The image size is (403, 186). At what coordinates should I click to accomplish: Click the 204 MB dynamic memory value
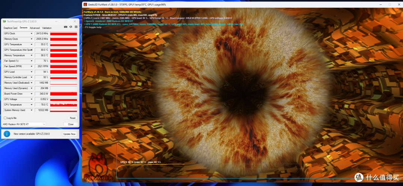pyautogui.click(x=42, y=88)
